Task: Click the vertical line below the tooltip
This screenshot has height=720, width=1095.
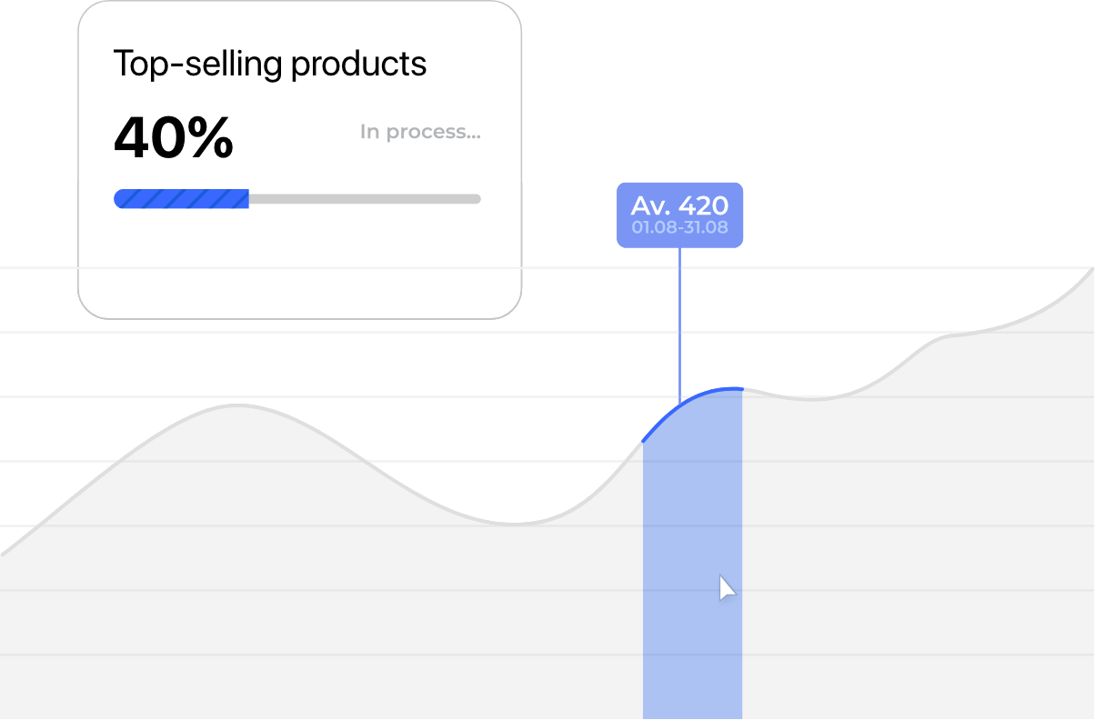Action: (x=679, y=323)
